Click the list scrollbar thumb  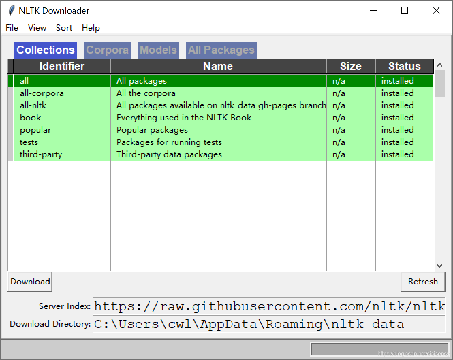coord(440,84)
